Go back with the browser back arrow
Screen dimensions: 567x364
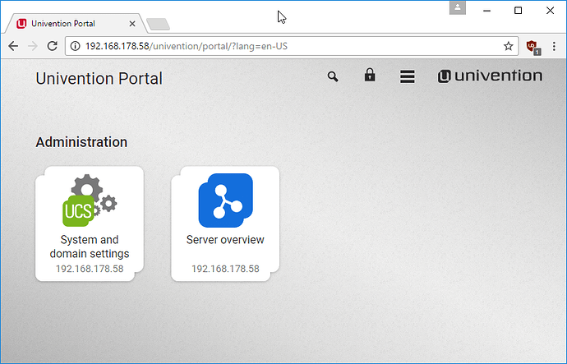pyautogui.click(x=13, y=46)
